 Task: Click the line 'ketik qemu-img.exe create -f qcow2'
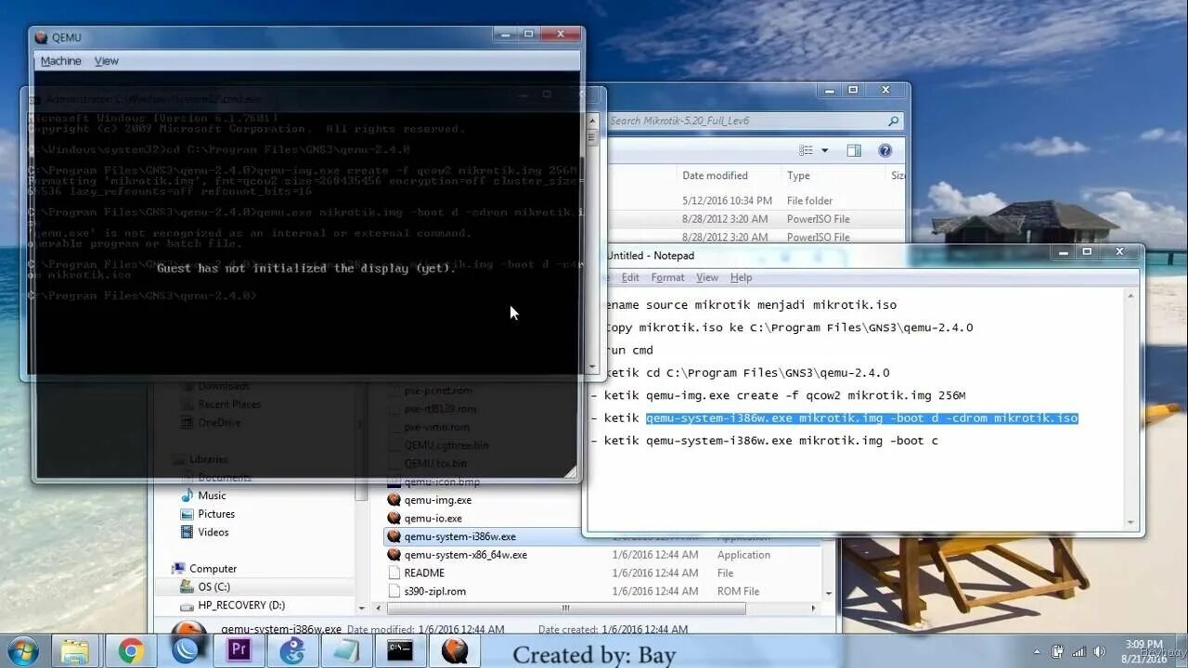click(784, 395)
